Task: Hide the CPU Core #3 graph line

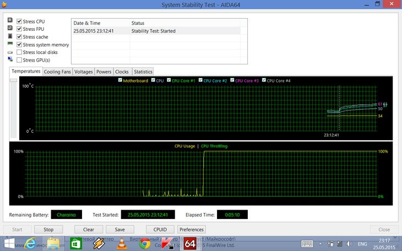Action: (232, 80)
